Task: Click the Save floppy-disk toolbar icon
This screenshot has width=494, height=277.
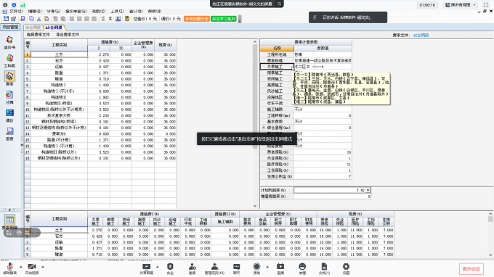Action: 6,19
